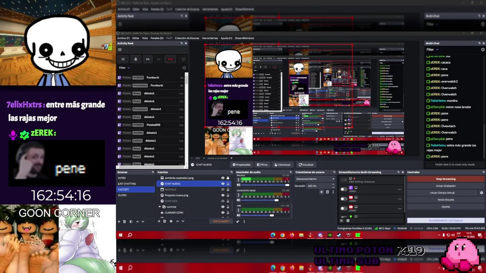
Task: Open transition options three-dot menu
Action: pyautogui.click(x=333, y=192)
